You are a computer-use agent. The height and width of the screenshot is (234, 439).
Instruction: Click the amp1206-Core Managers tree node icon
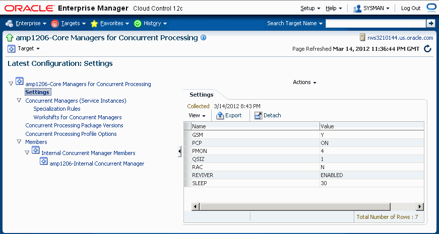[19, 81]
